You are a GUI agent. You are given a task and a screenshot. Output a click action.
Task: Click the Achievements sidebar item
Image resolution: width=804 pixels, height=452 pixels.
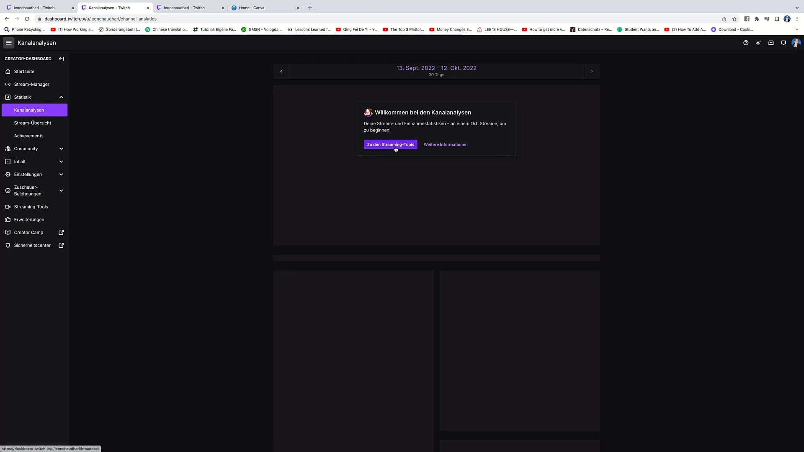tap(29, 136)
